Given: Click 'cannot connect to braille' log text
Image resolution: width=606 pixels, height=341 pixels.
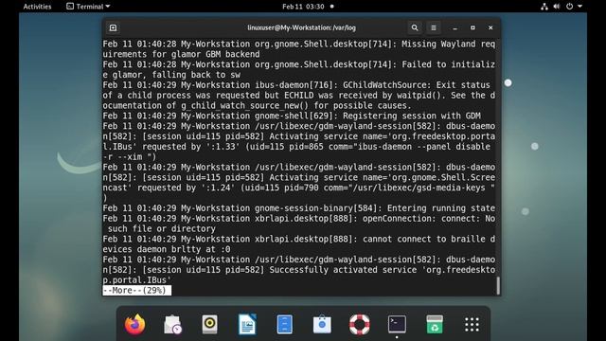Looking at the screenshot, I should point(424,239).
